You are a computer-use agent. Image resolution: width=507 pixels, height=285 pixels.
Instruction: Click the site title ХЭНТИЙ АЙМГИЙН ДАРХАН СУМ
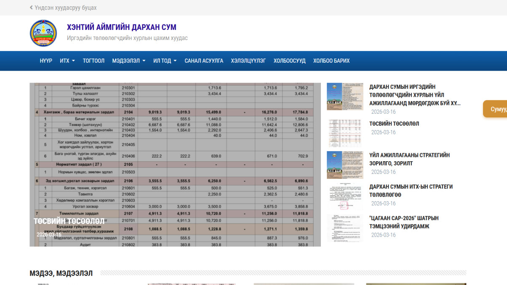click(121, 27)
